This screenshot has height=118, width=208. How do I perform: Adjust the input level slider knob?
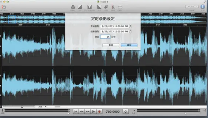click(68, 114)
